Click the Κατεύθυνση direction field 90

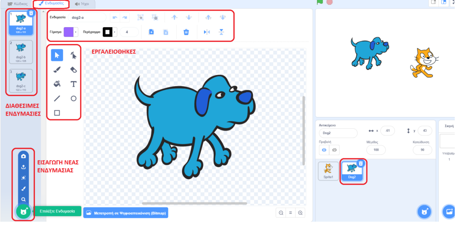point(422,150)
